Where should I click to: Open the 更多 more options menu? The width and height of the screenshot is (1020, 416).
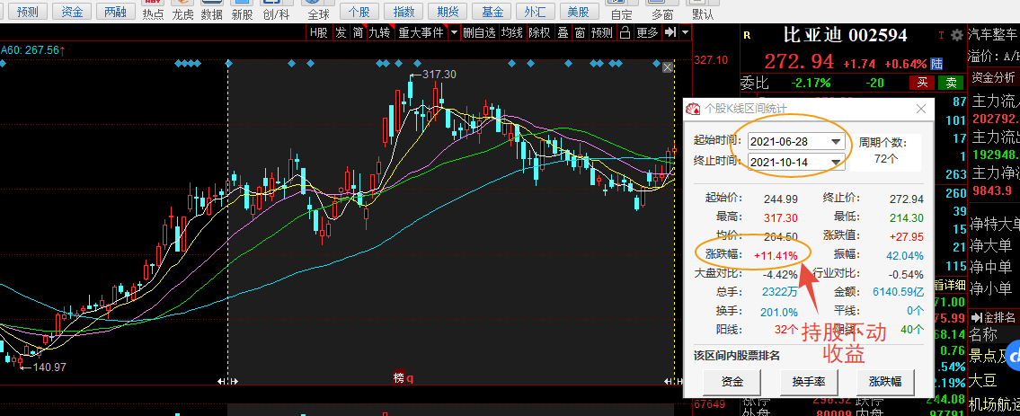647,32
